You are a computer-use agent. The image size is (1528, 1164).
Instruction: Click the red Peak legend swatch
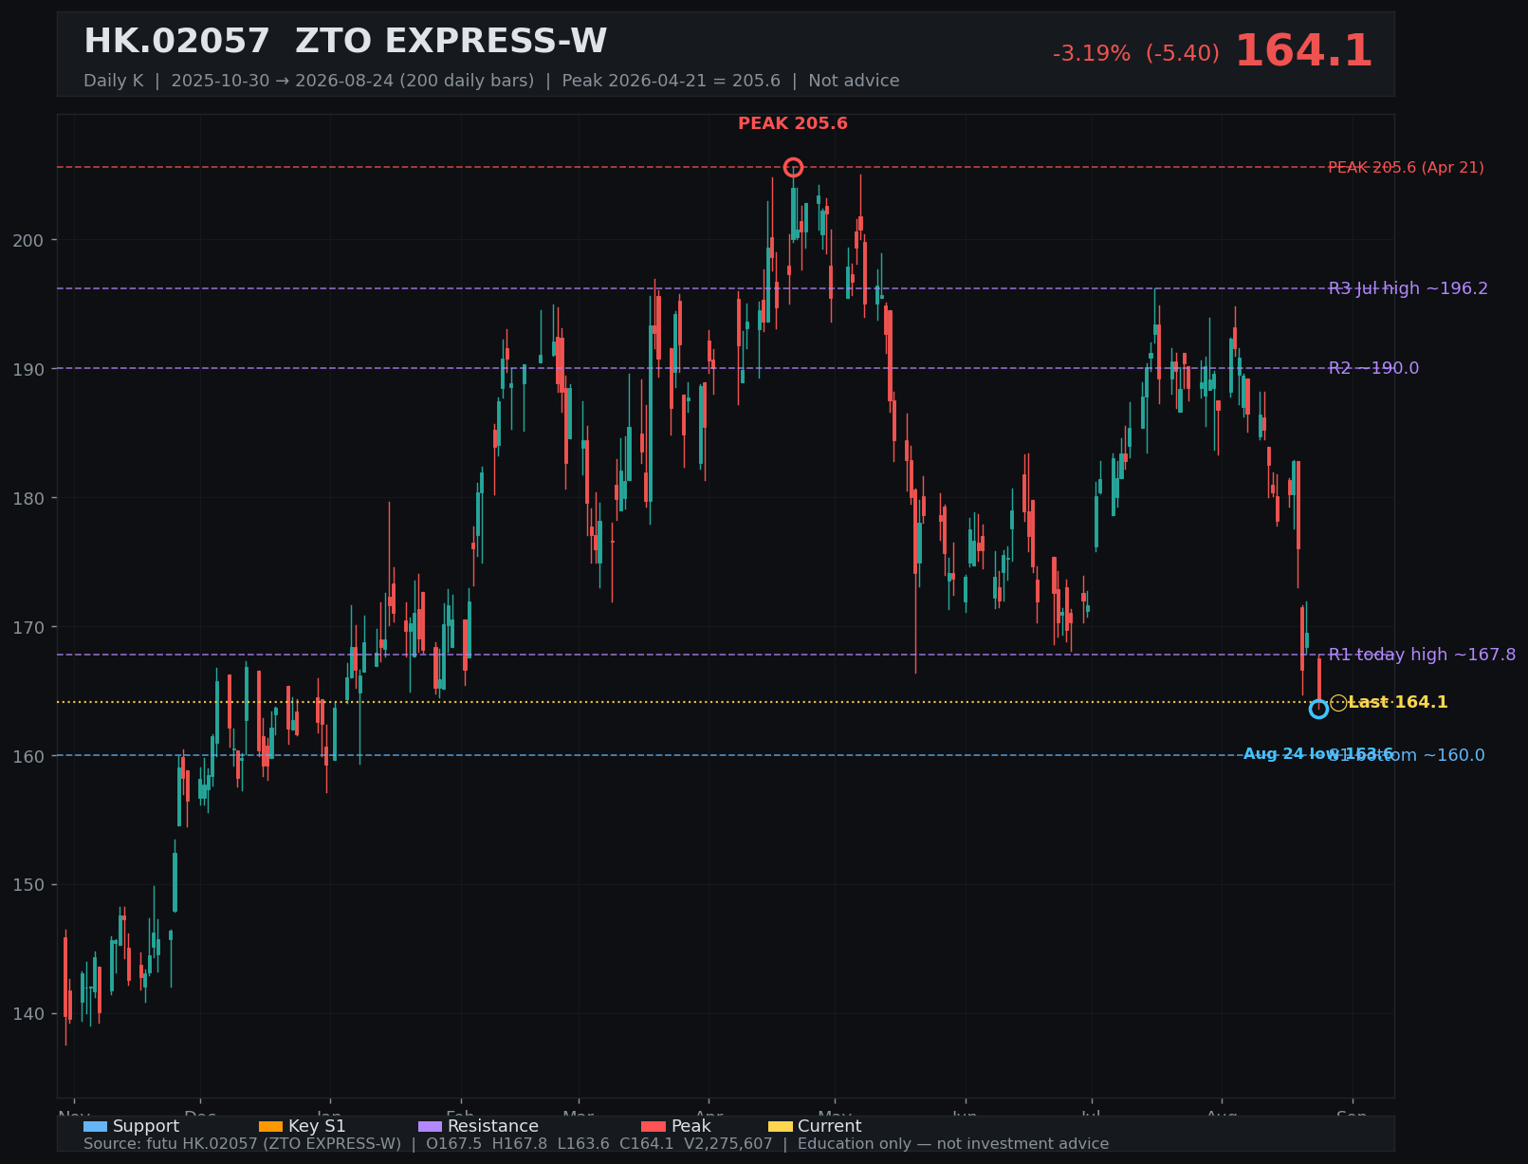click(654, 1126)
